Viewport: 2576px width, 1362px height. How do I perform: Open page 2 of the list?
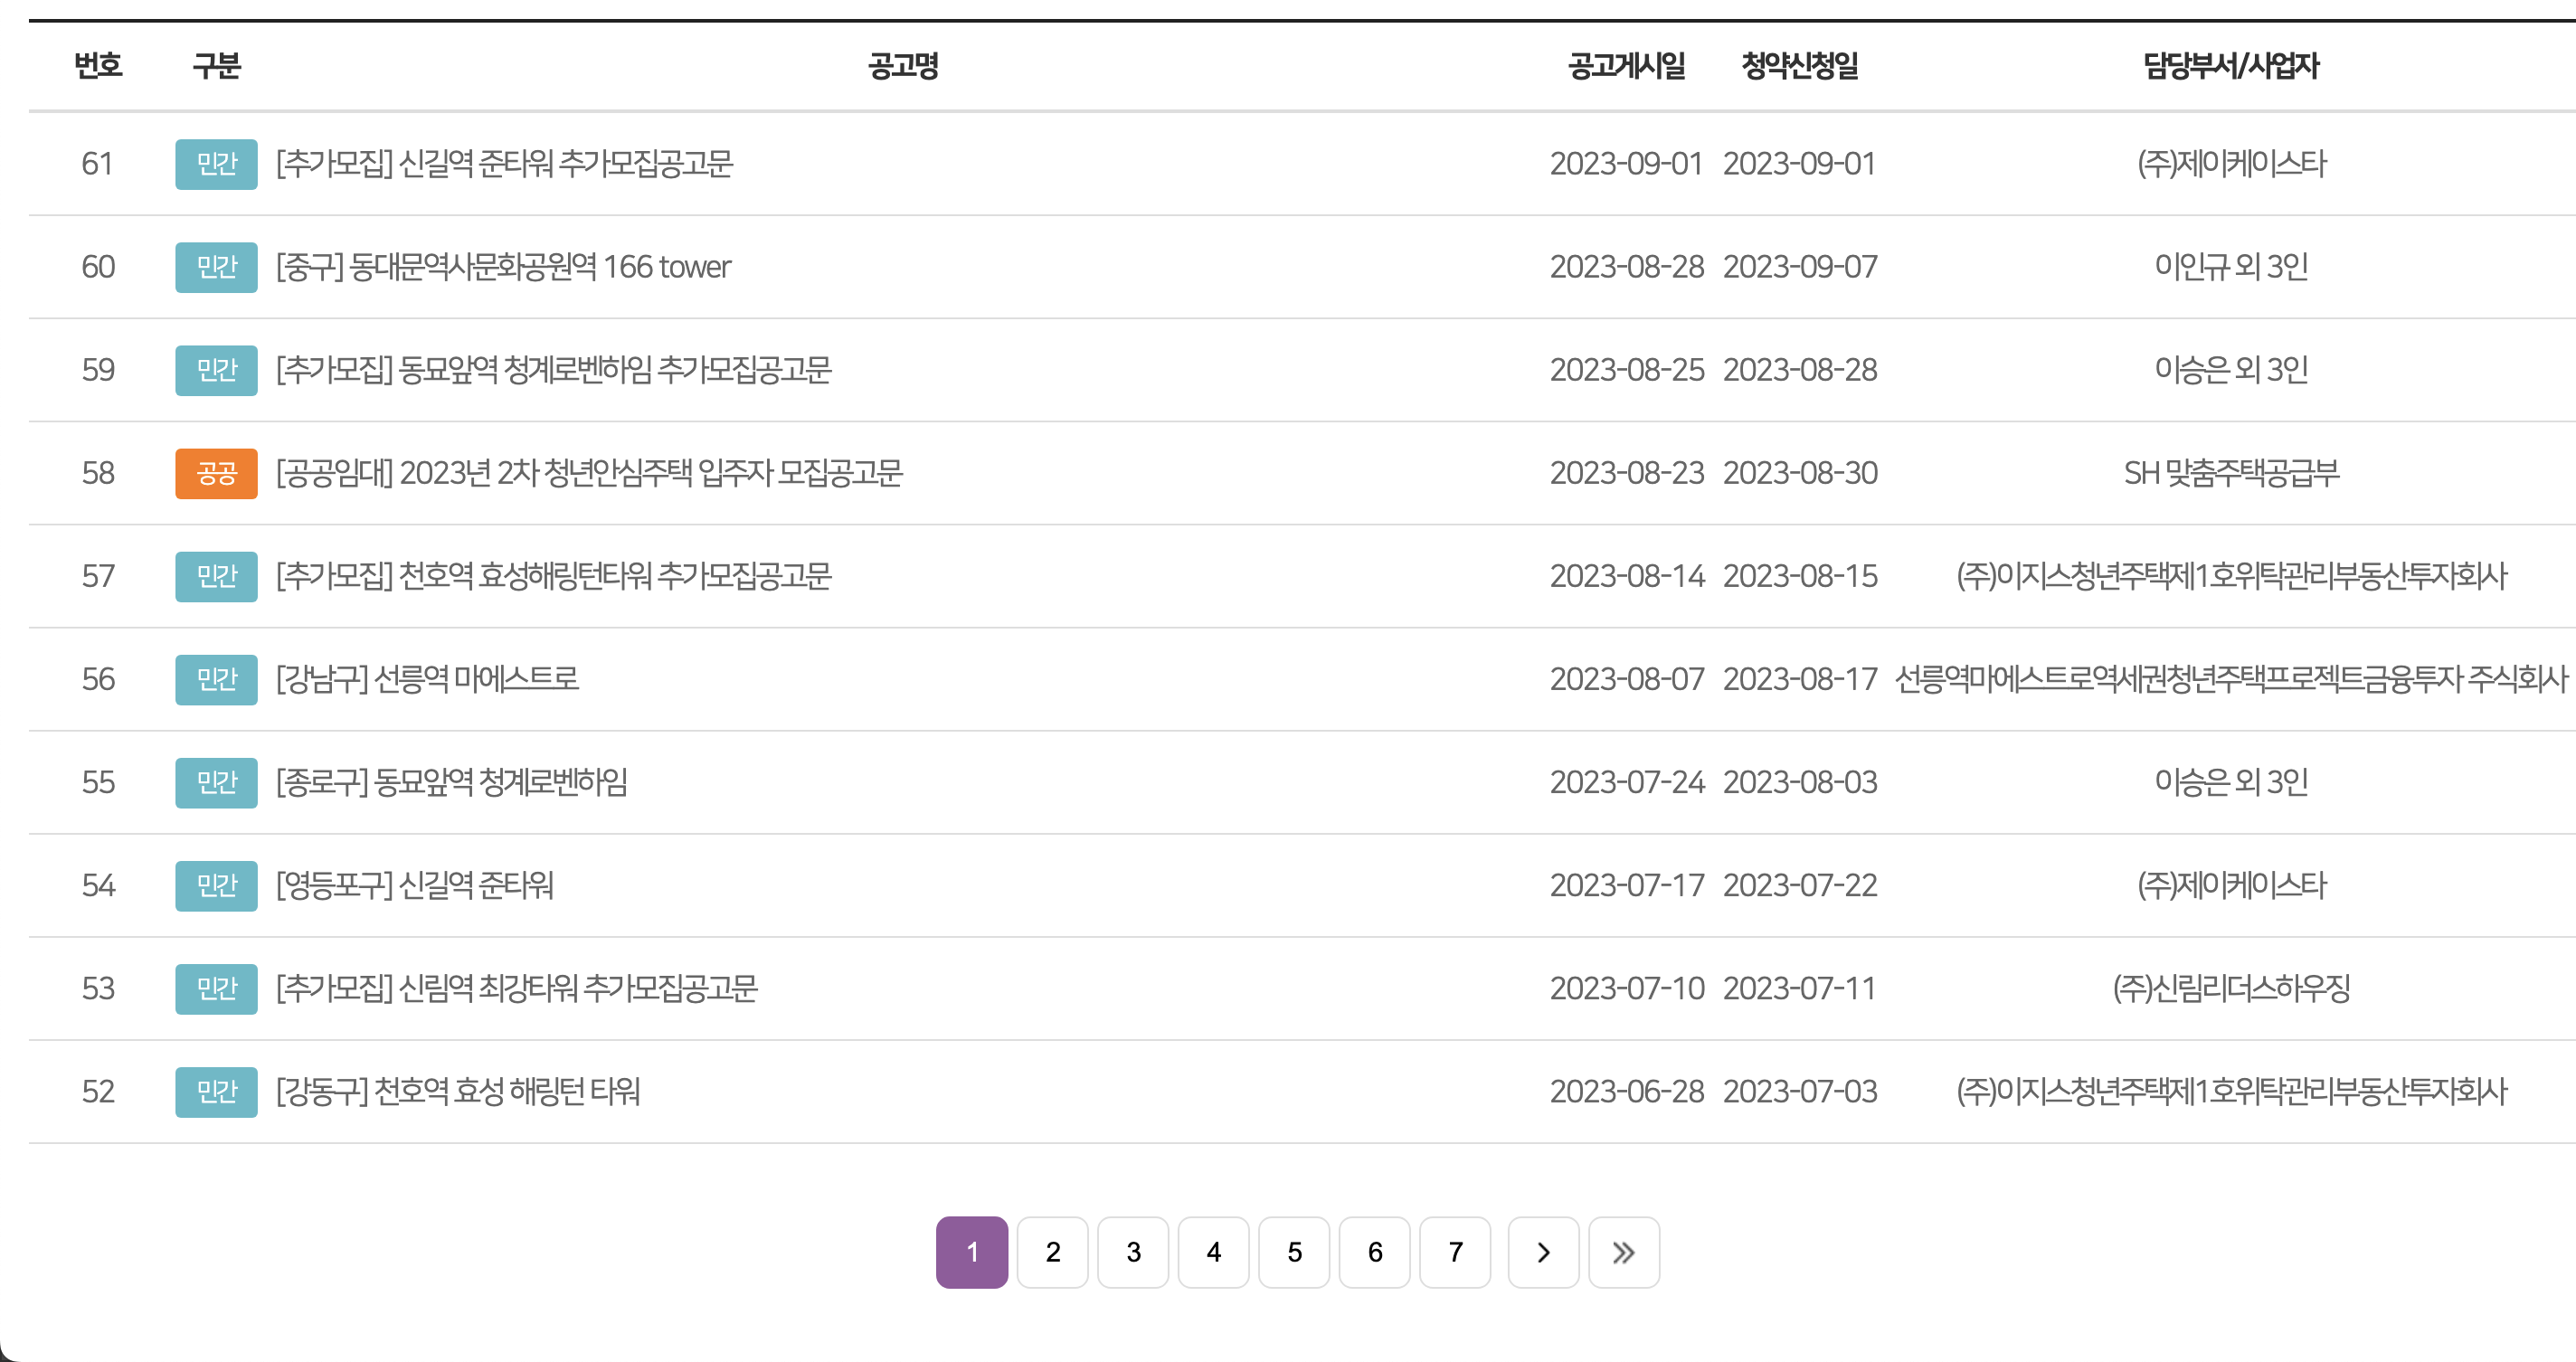1052,1253
